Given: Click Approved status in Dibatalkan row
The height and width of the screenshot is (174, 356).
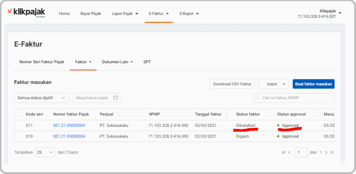Looking at the screenshot, I should pyautogui.click(x=288, y=125).
